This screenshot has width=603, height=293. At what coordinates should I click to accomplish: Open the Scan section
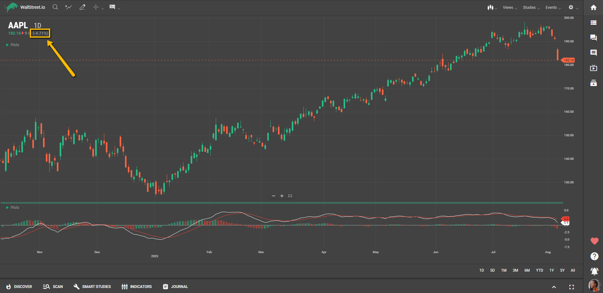pyautogui.click(x=53, y=287)
